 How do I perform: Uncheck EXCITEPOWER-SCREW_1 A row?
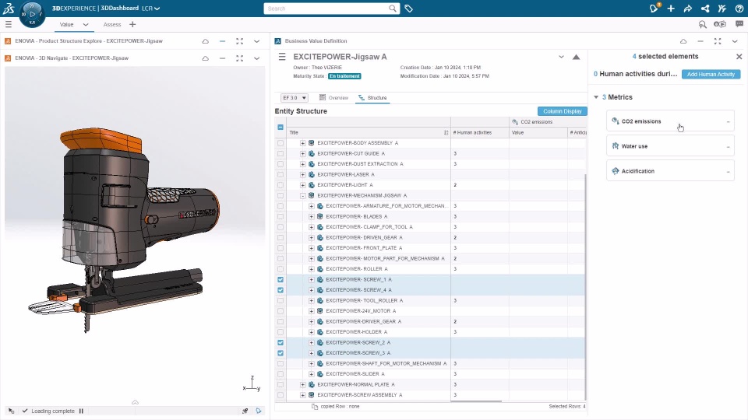[280, 279]
